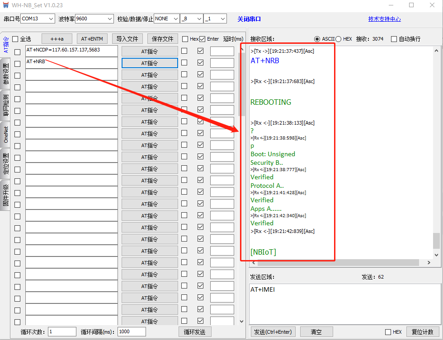Click scroll-up arrow of the receive area
The height and width of the screenshot is (340, 443).
437,51
